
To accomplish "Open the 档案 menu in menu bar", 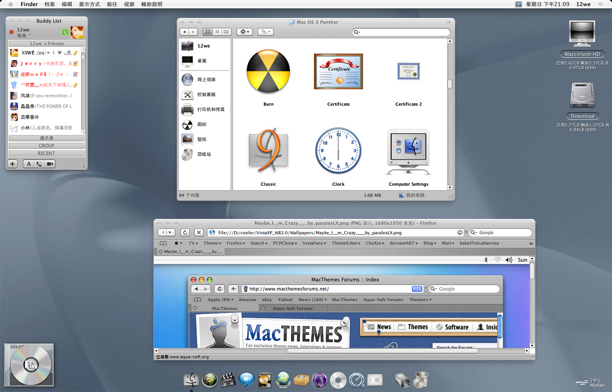I will [x=50, y=4].
